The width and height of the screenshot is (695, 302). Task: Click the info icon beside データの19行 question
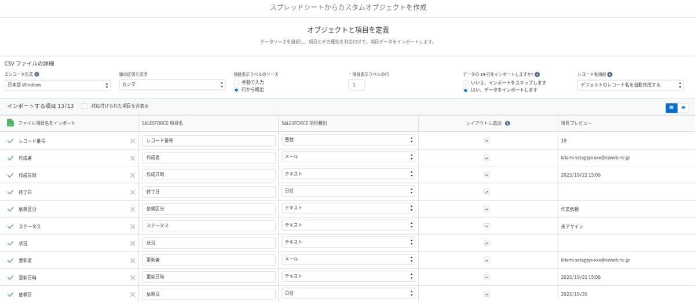coord(537,74)
